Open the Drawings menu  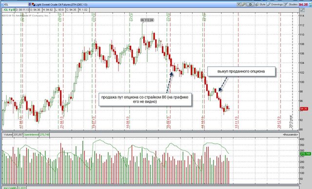(x=275, y=4)
